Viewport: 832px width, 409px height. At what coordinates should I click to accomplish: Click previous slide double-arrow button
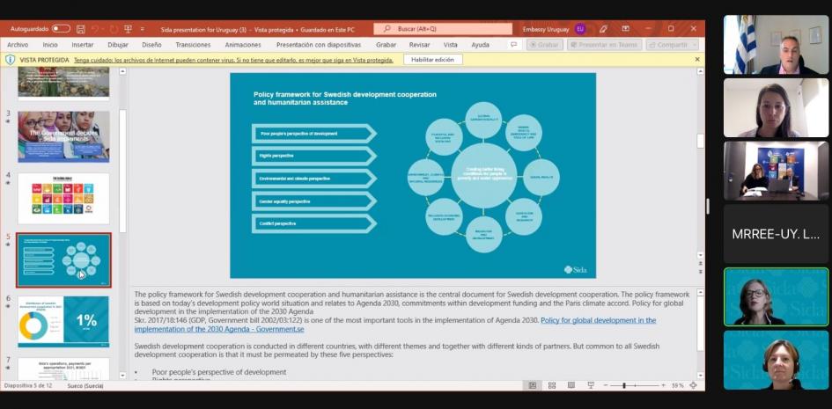[701, 263]
